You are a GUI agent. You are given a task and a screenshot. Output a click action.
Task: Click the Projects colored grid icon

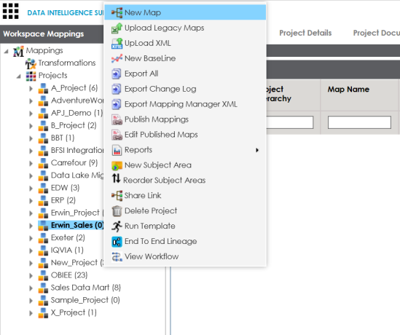(31, 76)
